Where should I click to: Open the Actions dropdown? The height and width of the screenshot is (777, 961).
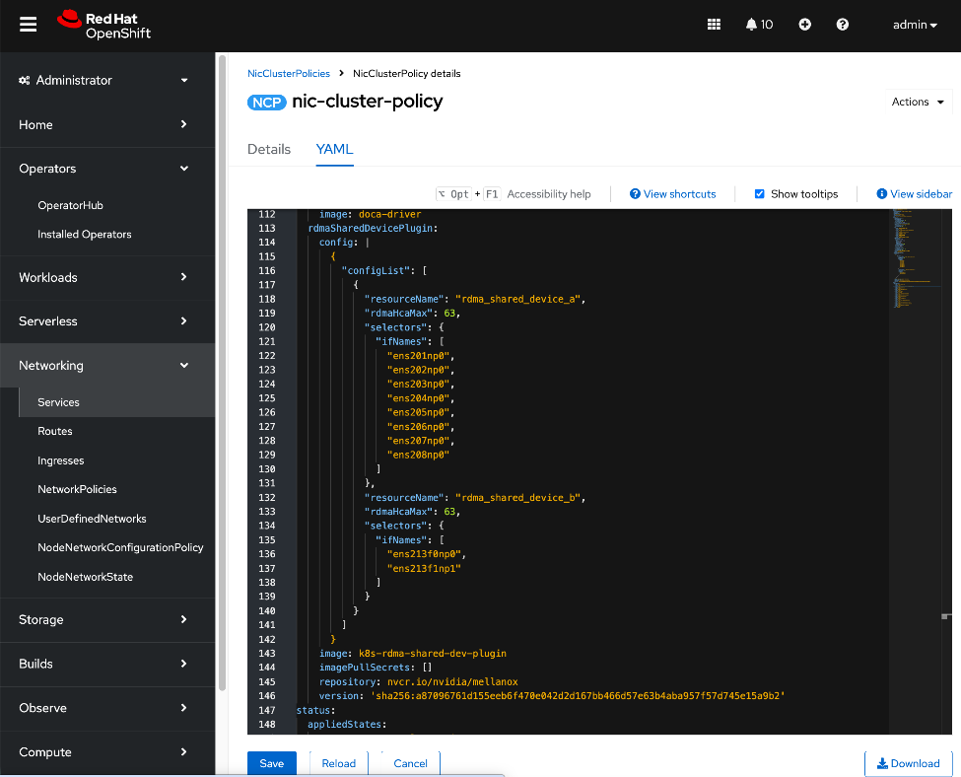click(x=917, y=102)
